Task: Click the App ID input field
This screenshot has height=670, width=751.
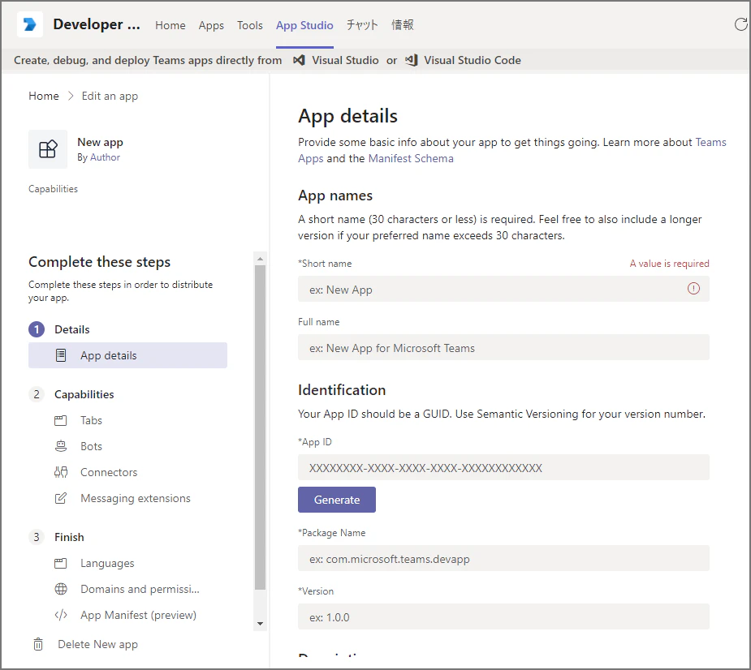Action: point(503,467)
